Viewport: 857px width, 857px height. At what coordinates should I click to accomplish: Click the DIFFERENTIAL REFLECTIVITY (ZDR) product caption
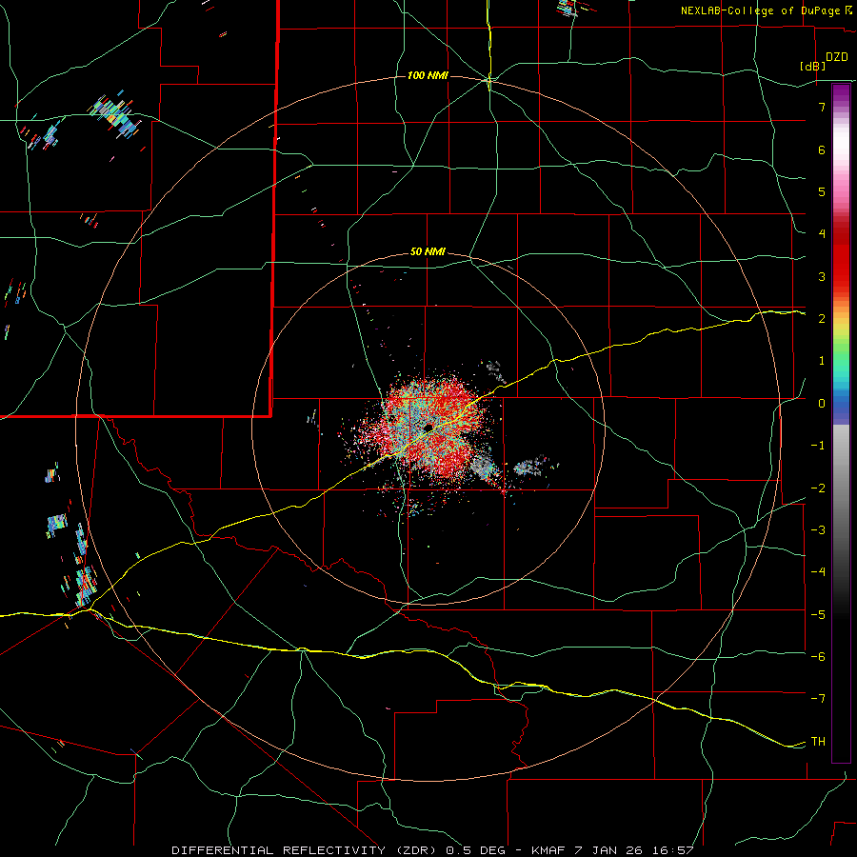pos(306,850)
